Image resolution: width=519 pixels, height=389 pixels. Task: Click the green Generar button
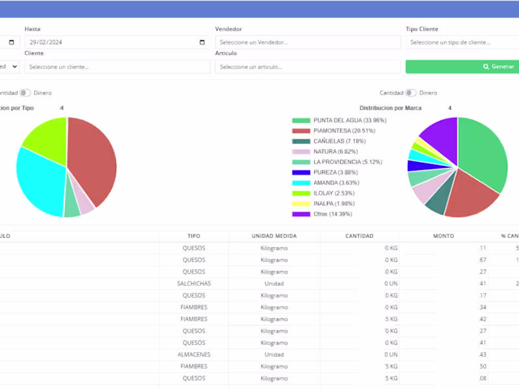[463, 67]
